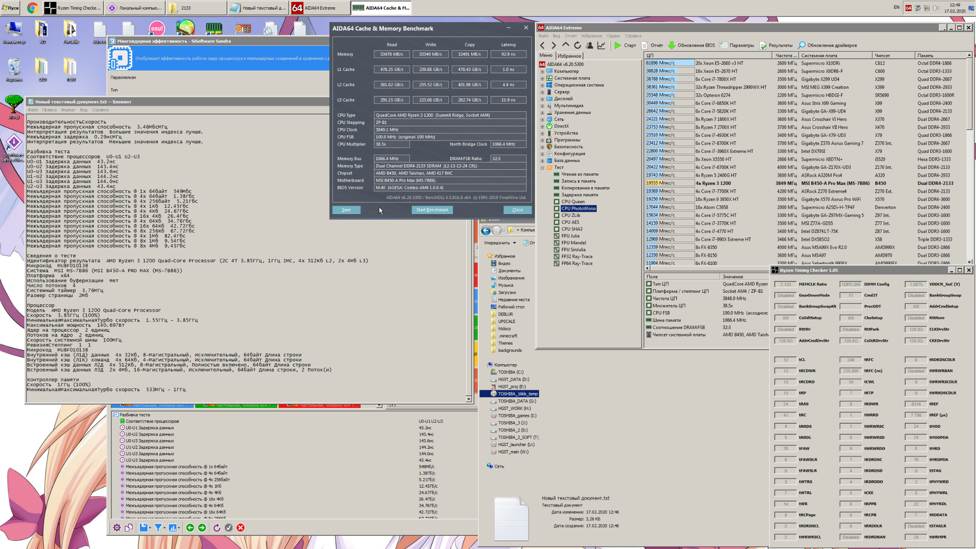Click the purple gear icon in Sandra toolbar
This screenshot has height=549, width=976.
(117, 527)
